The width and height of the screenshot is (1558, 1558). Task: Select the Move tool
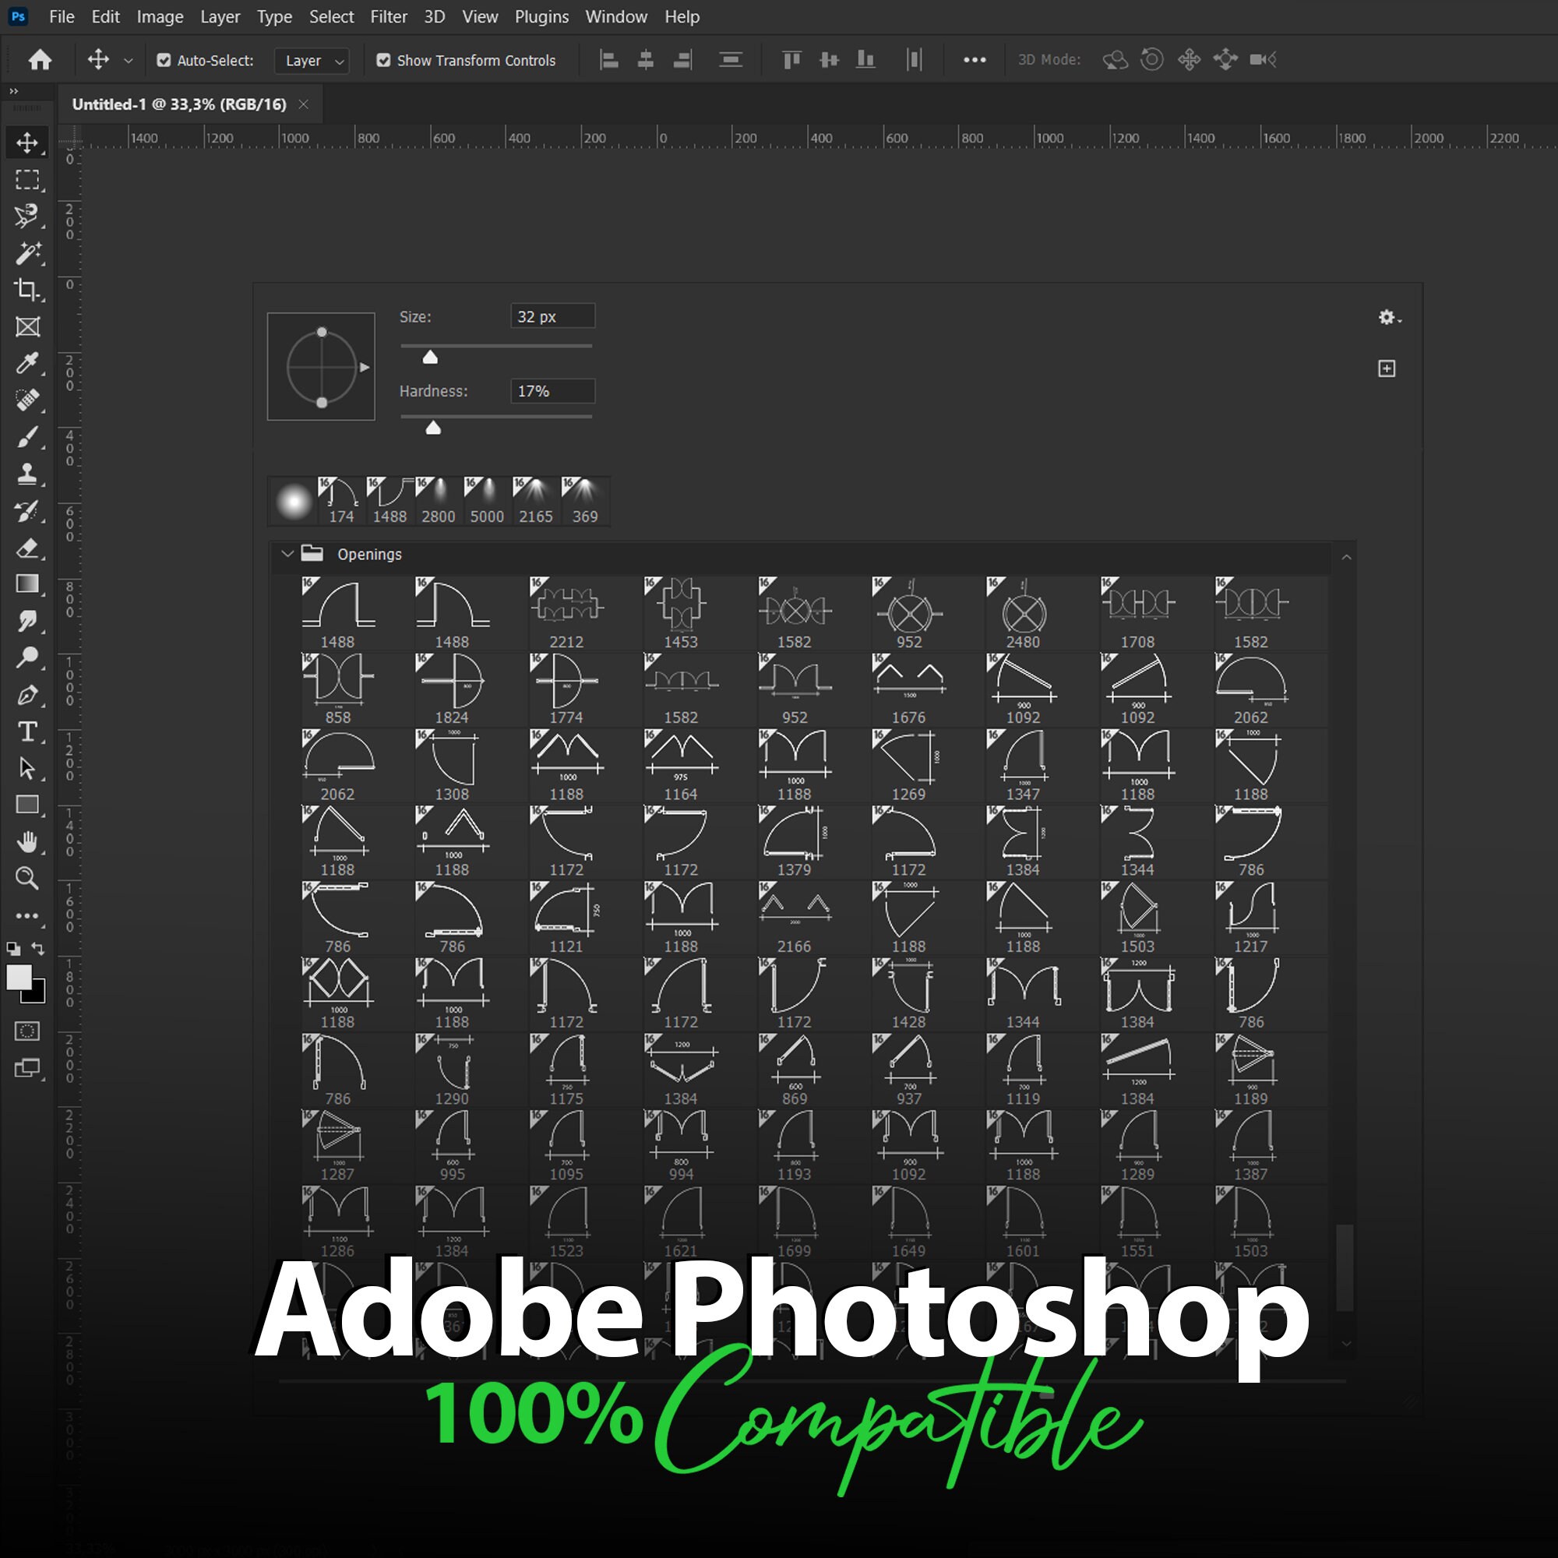27,143
